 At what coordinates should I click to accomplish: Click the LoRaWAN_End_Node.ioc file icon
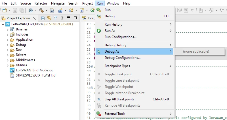point(12,70)
